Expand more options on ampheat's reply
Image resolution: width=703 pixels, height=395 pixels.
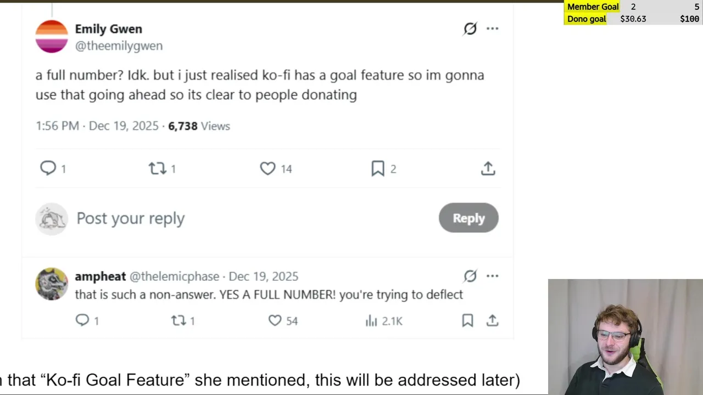493,276
